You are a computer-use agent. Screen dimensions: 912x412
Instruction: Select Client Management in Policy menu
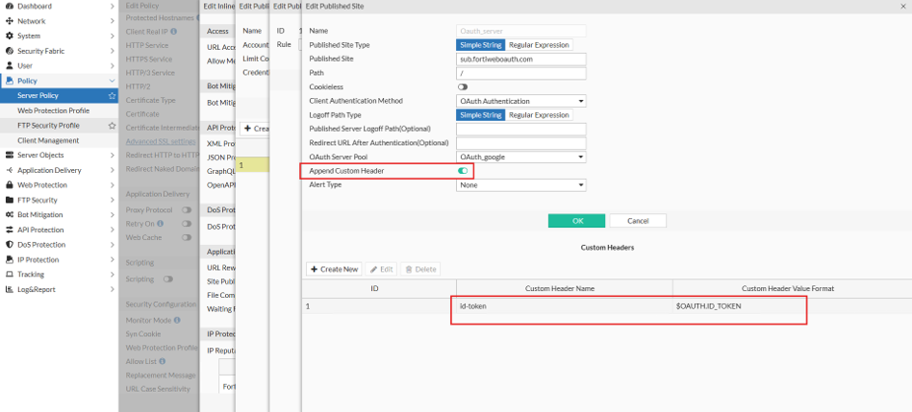tap(48, 140)
